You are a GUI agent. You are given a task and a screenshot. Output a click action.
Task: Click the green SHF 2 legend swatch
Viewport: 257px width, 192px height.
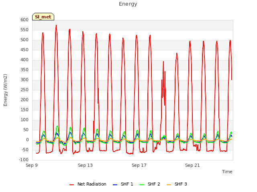[x=142, y=185]
